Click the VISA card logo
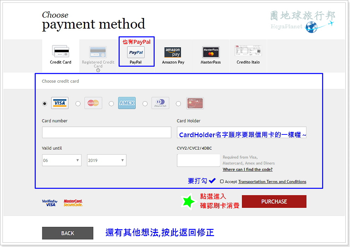The height and width of the screenshot is (247, 350). click(60, 103)
